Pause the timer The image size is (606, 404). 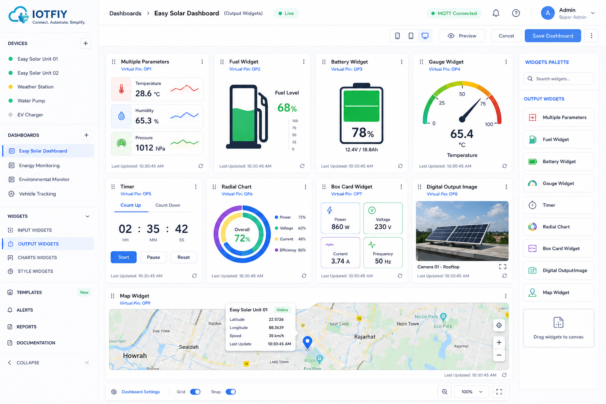153,257
